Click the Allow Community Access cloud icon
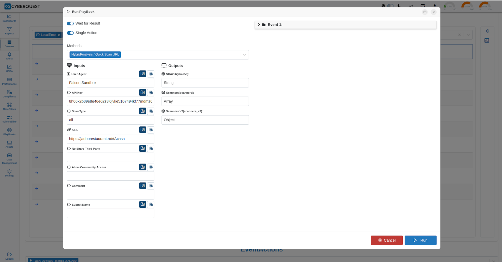The image size is (502, 262). (x=151, y=167)
